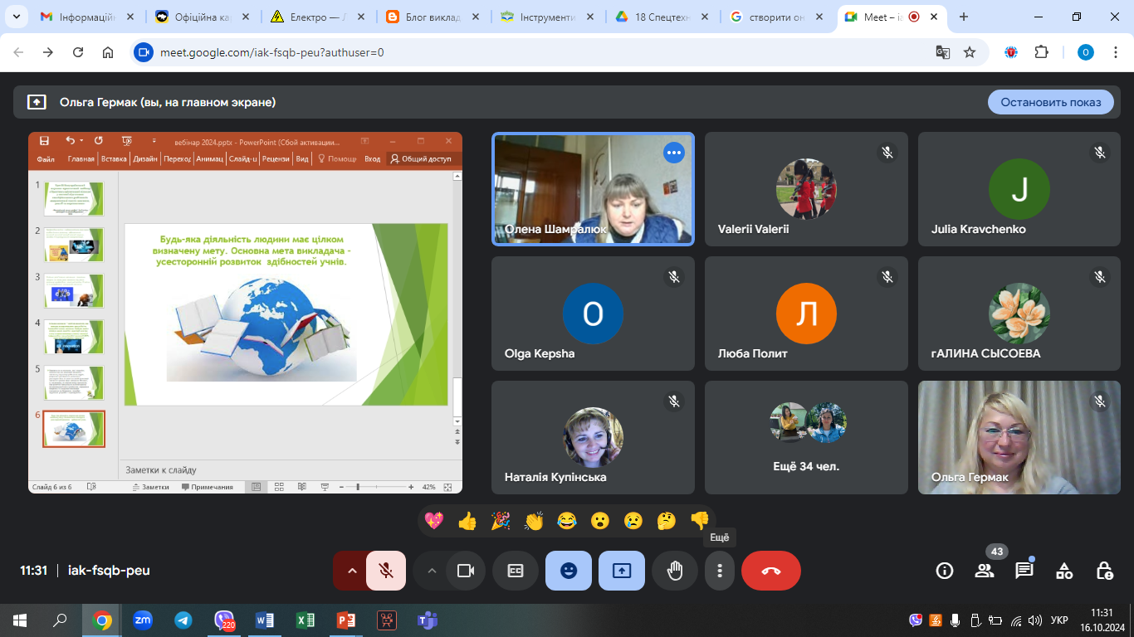Click the meeting details info icon
The image size is (1134, 637).
tap(944, 571)
